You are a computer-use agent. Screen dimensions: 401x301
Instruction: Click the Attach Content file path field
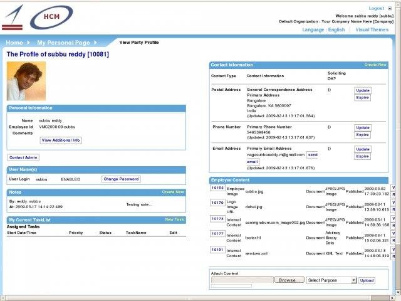point(242,280)
